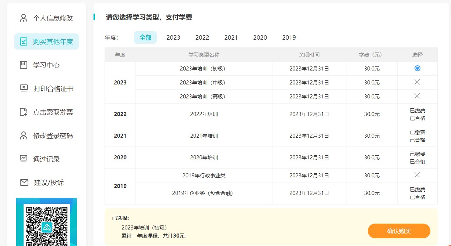Filter by year 2021 tab

(231, 37)
